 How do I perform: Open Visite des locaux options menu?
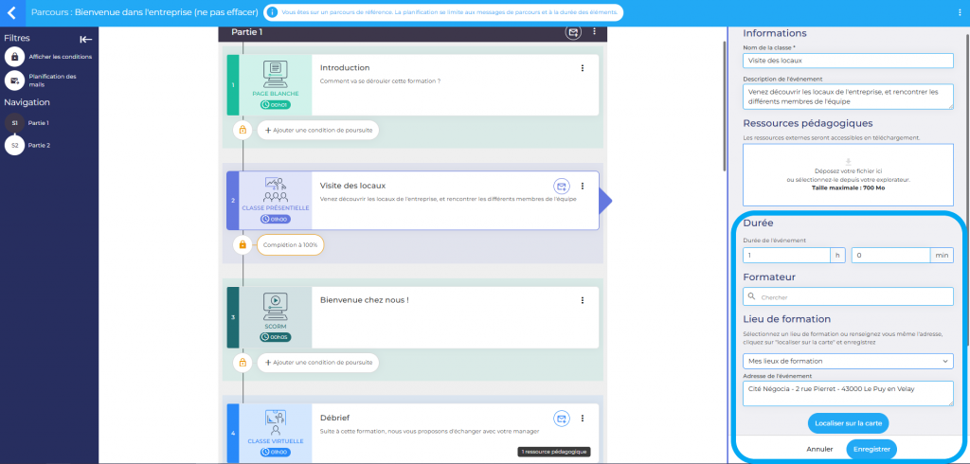coord(582,186)
